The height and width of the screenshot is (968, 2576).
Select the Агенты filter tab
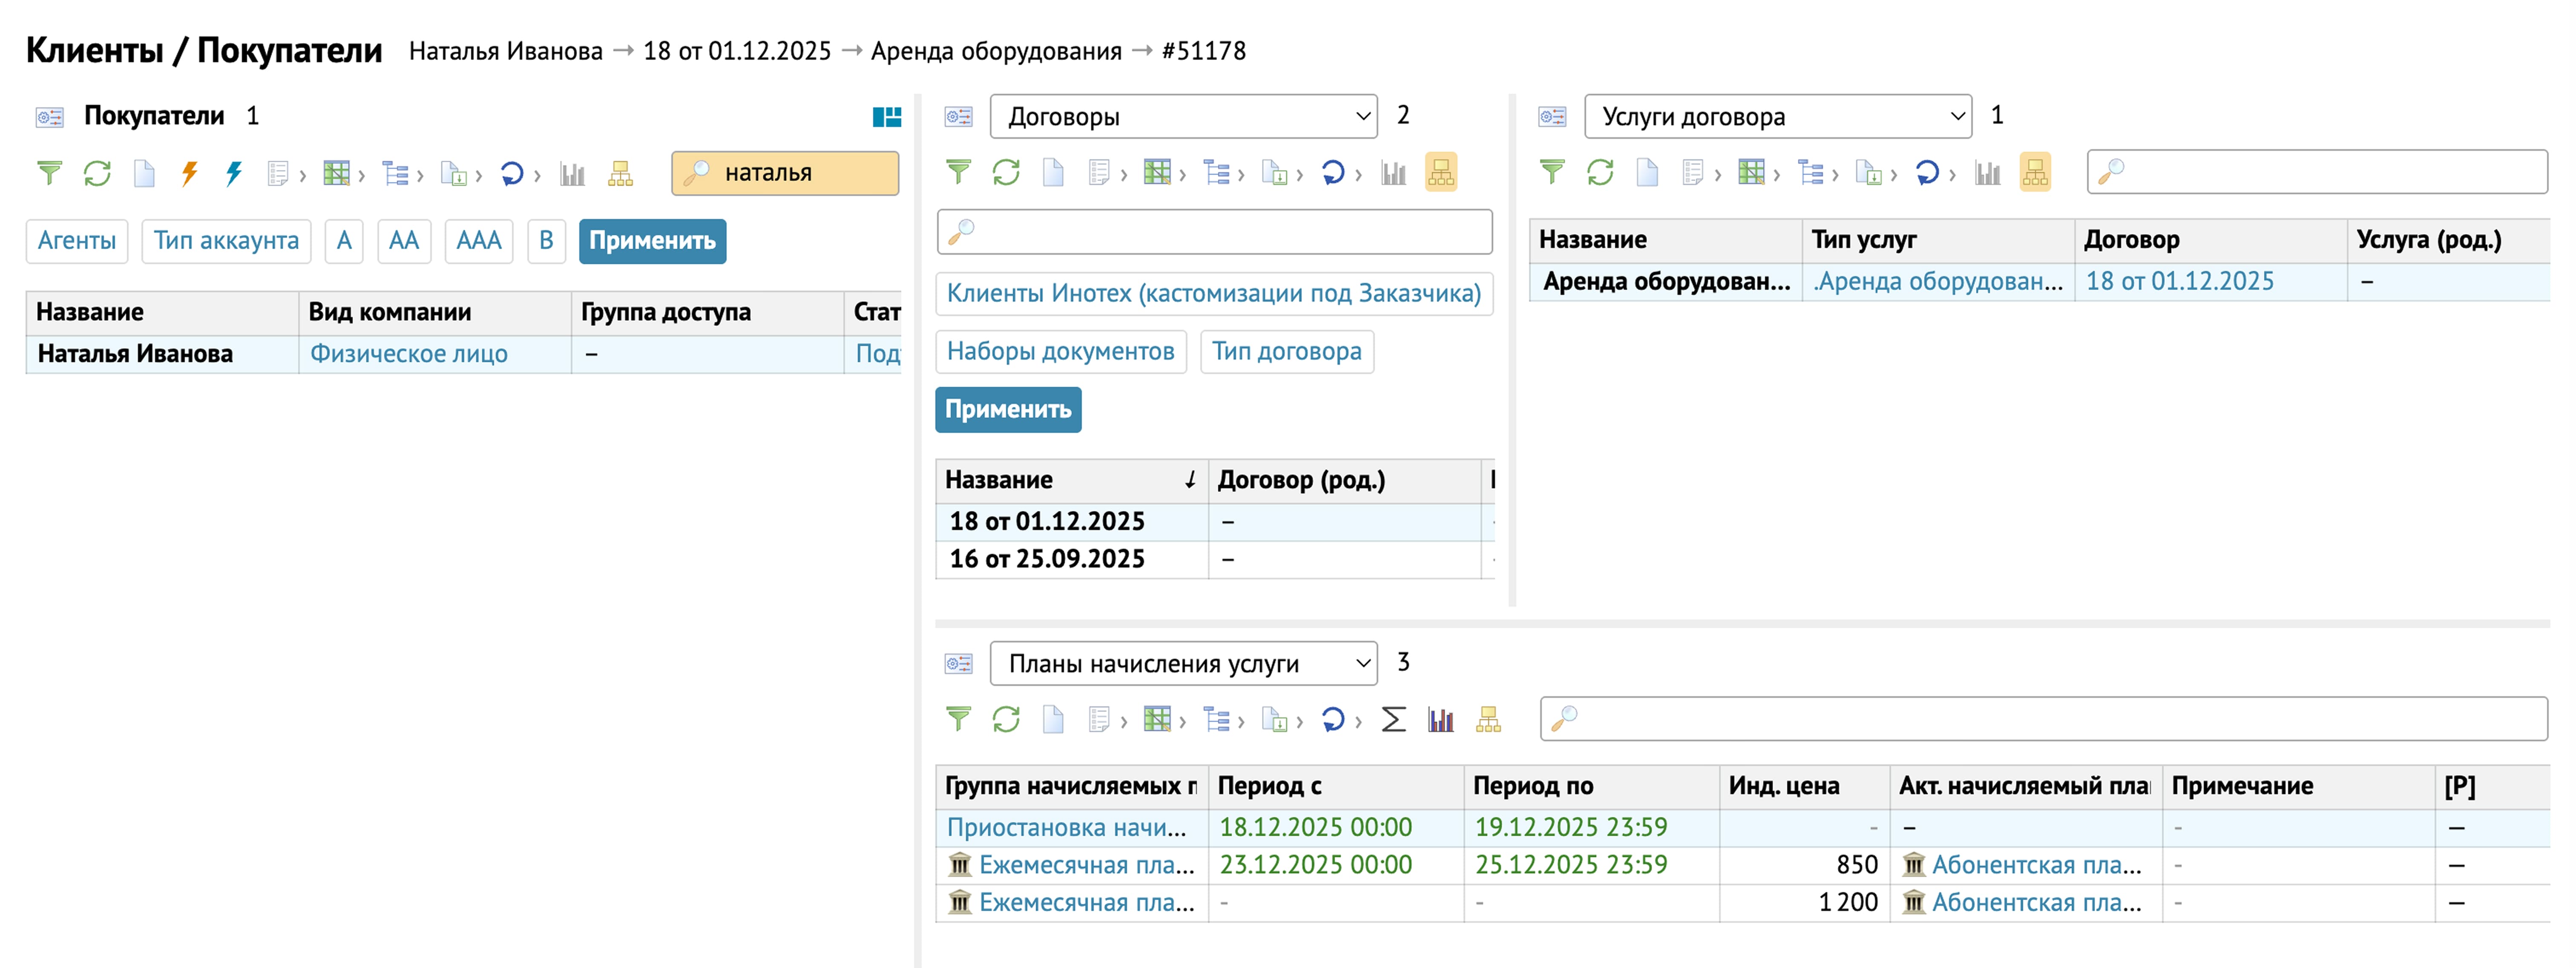coord(77,241)
